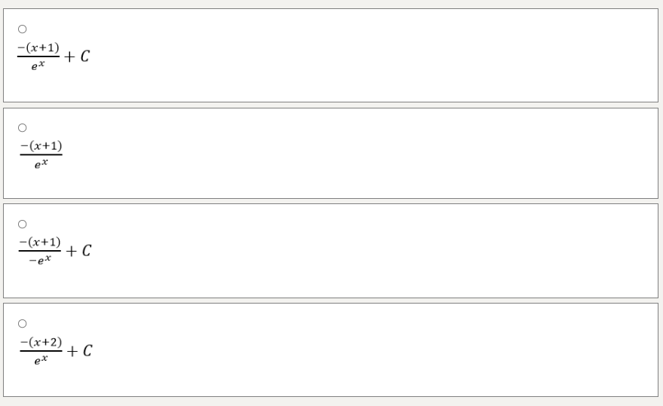Click the -(x+1) numerator above the -e^x denominator
The height and width of the screenshot is (406, 663).
click(x=40, y=242)
